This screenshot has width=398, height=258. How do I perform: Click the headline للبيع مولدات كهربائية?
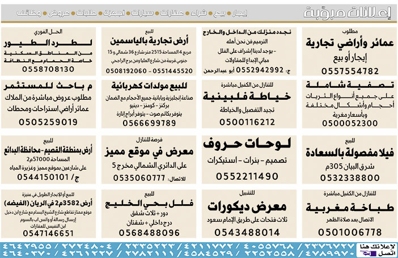tap(149, 86)
